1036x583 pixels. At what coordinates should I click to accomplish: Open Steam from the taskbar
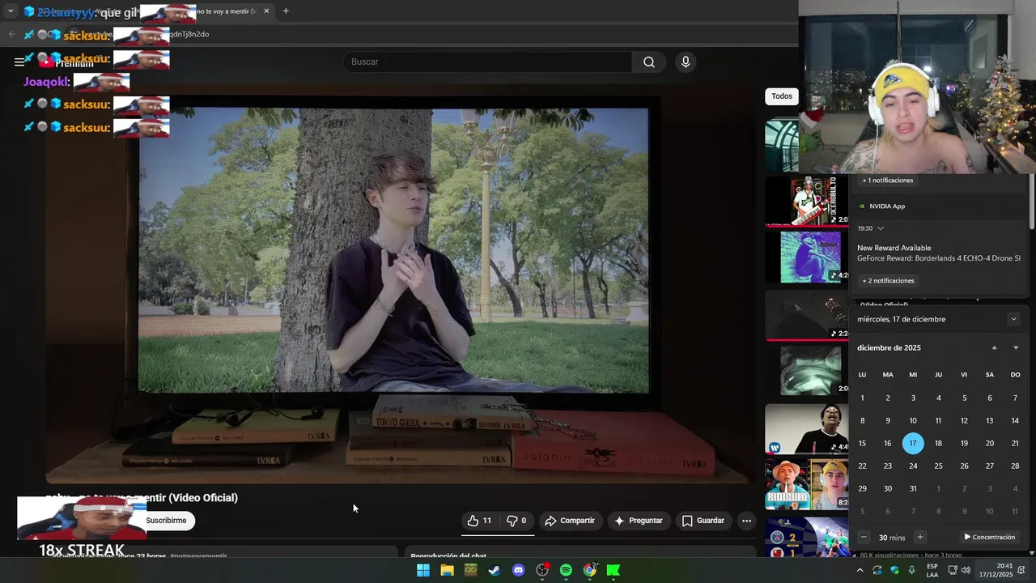495,570
